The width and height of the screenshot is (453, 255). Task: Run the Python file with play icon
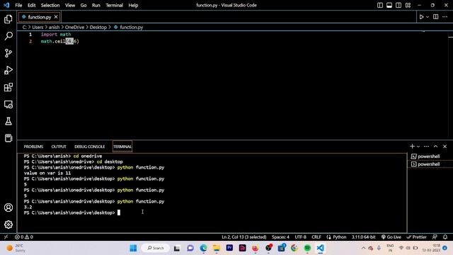pos(421,17)
